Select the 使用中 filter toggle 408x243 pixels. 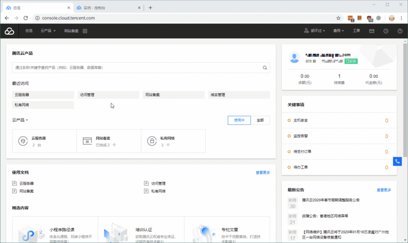tap(239, 120)
